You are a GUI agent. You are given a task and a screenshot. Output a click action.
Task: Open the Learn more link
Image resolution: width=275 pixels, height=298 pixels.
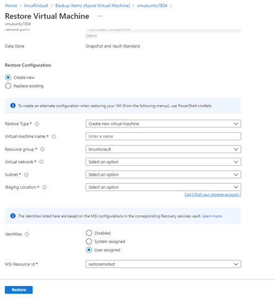point(212,216)
